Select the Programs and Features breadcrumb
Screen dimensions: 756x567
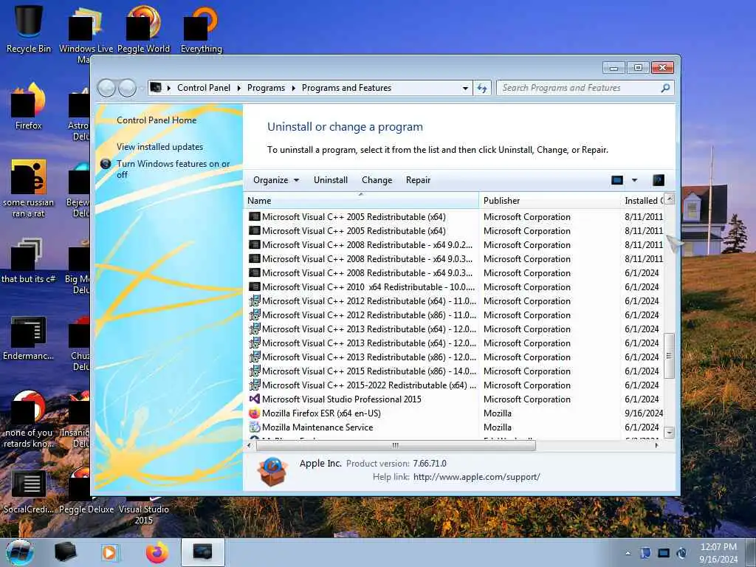coord(347,89)
